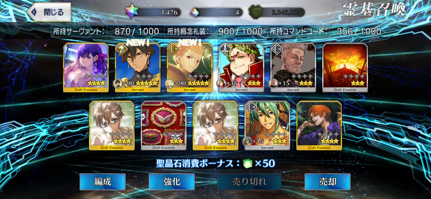Select the purple-haired girl Craft Essence card

pyautogui.click(x=86, y=68)
